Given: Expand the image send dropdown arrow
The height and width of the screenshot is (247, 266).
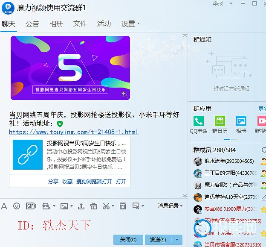Looking at the screenshot, I should [72, 206].
